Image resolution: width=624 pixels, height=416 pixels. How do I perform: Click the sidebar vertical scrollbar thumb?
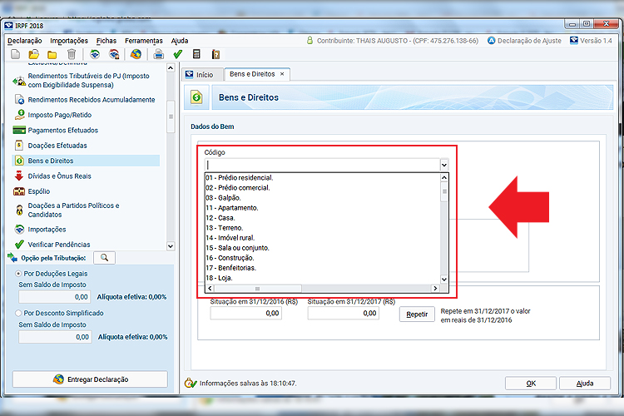(171, 116)
